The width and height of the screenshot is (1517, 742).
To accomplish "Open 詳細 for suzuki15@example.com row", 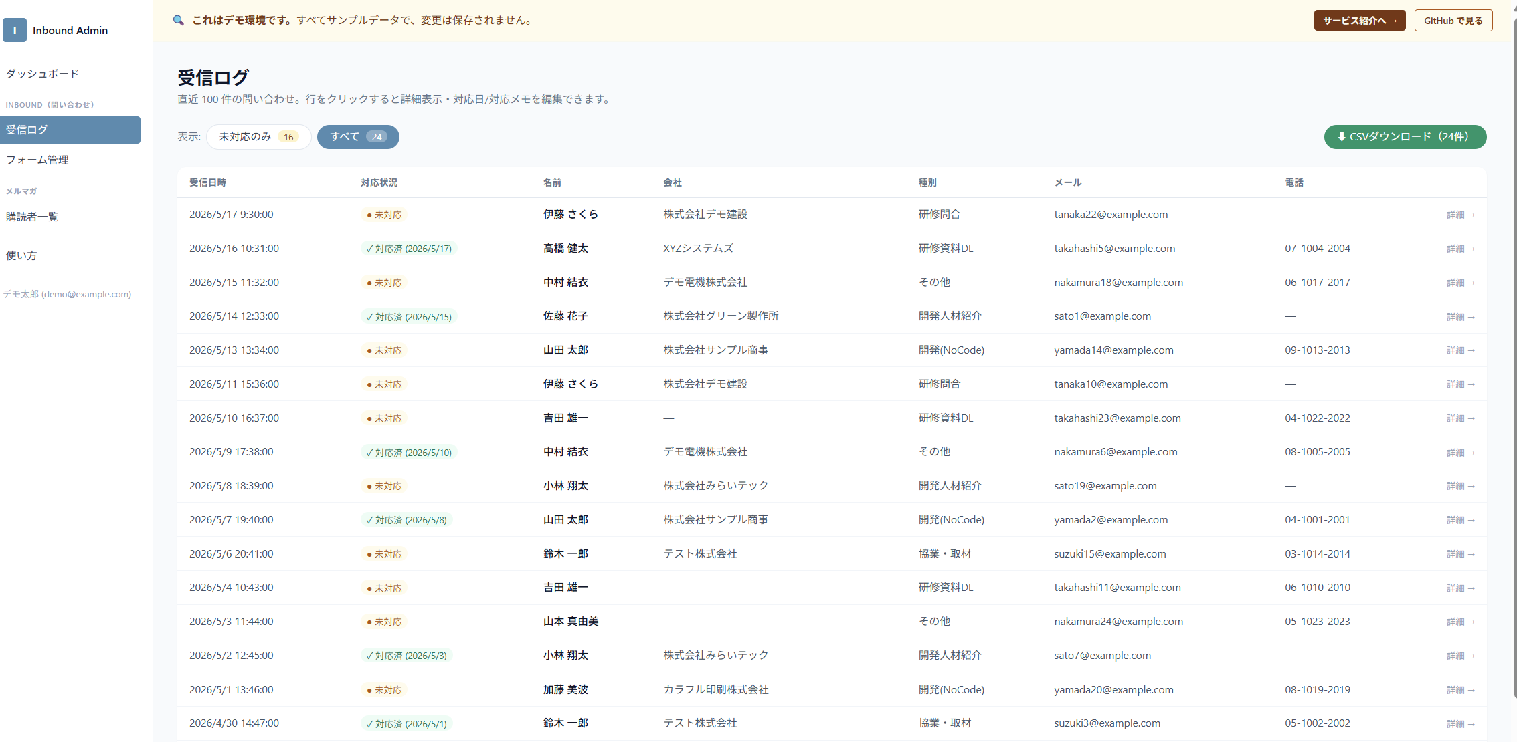I will pyautogui.click(x=1460, y=554).
